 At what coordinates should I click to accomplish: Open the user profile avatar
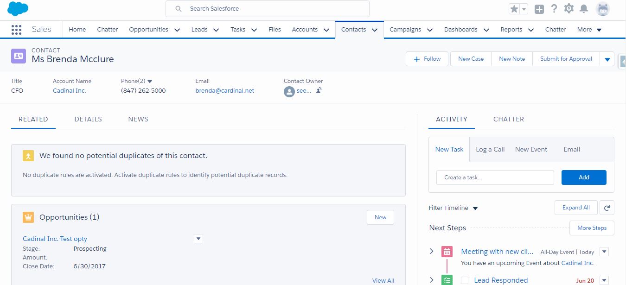coord(603,9)
